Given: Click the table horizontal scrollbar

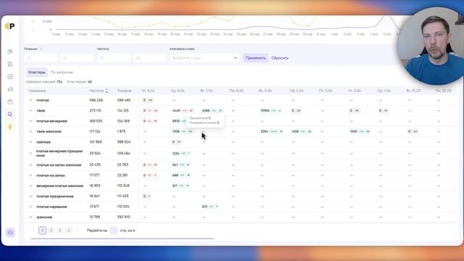Looking at the screenshot, I should point(123,239).
